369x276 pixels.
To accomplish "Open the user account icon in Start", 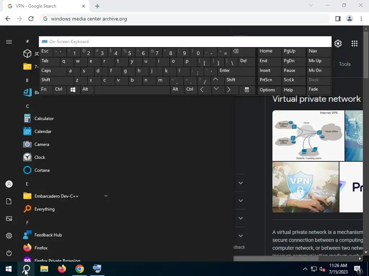I will pos(9,184).
